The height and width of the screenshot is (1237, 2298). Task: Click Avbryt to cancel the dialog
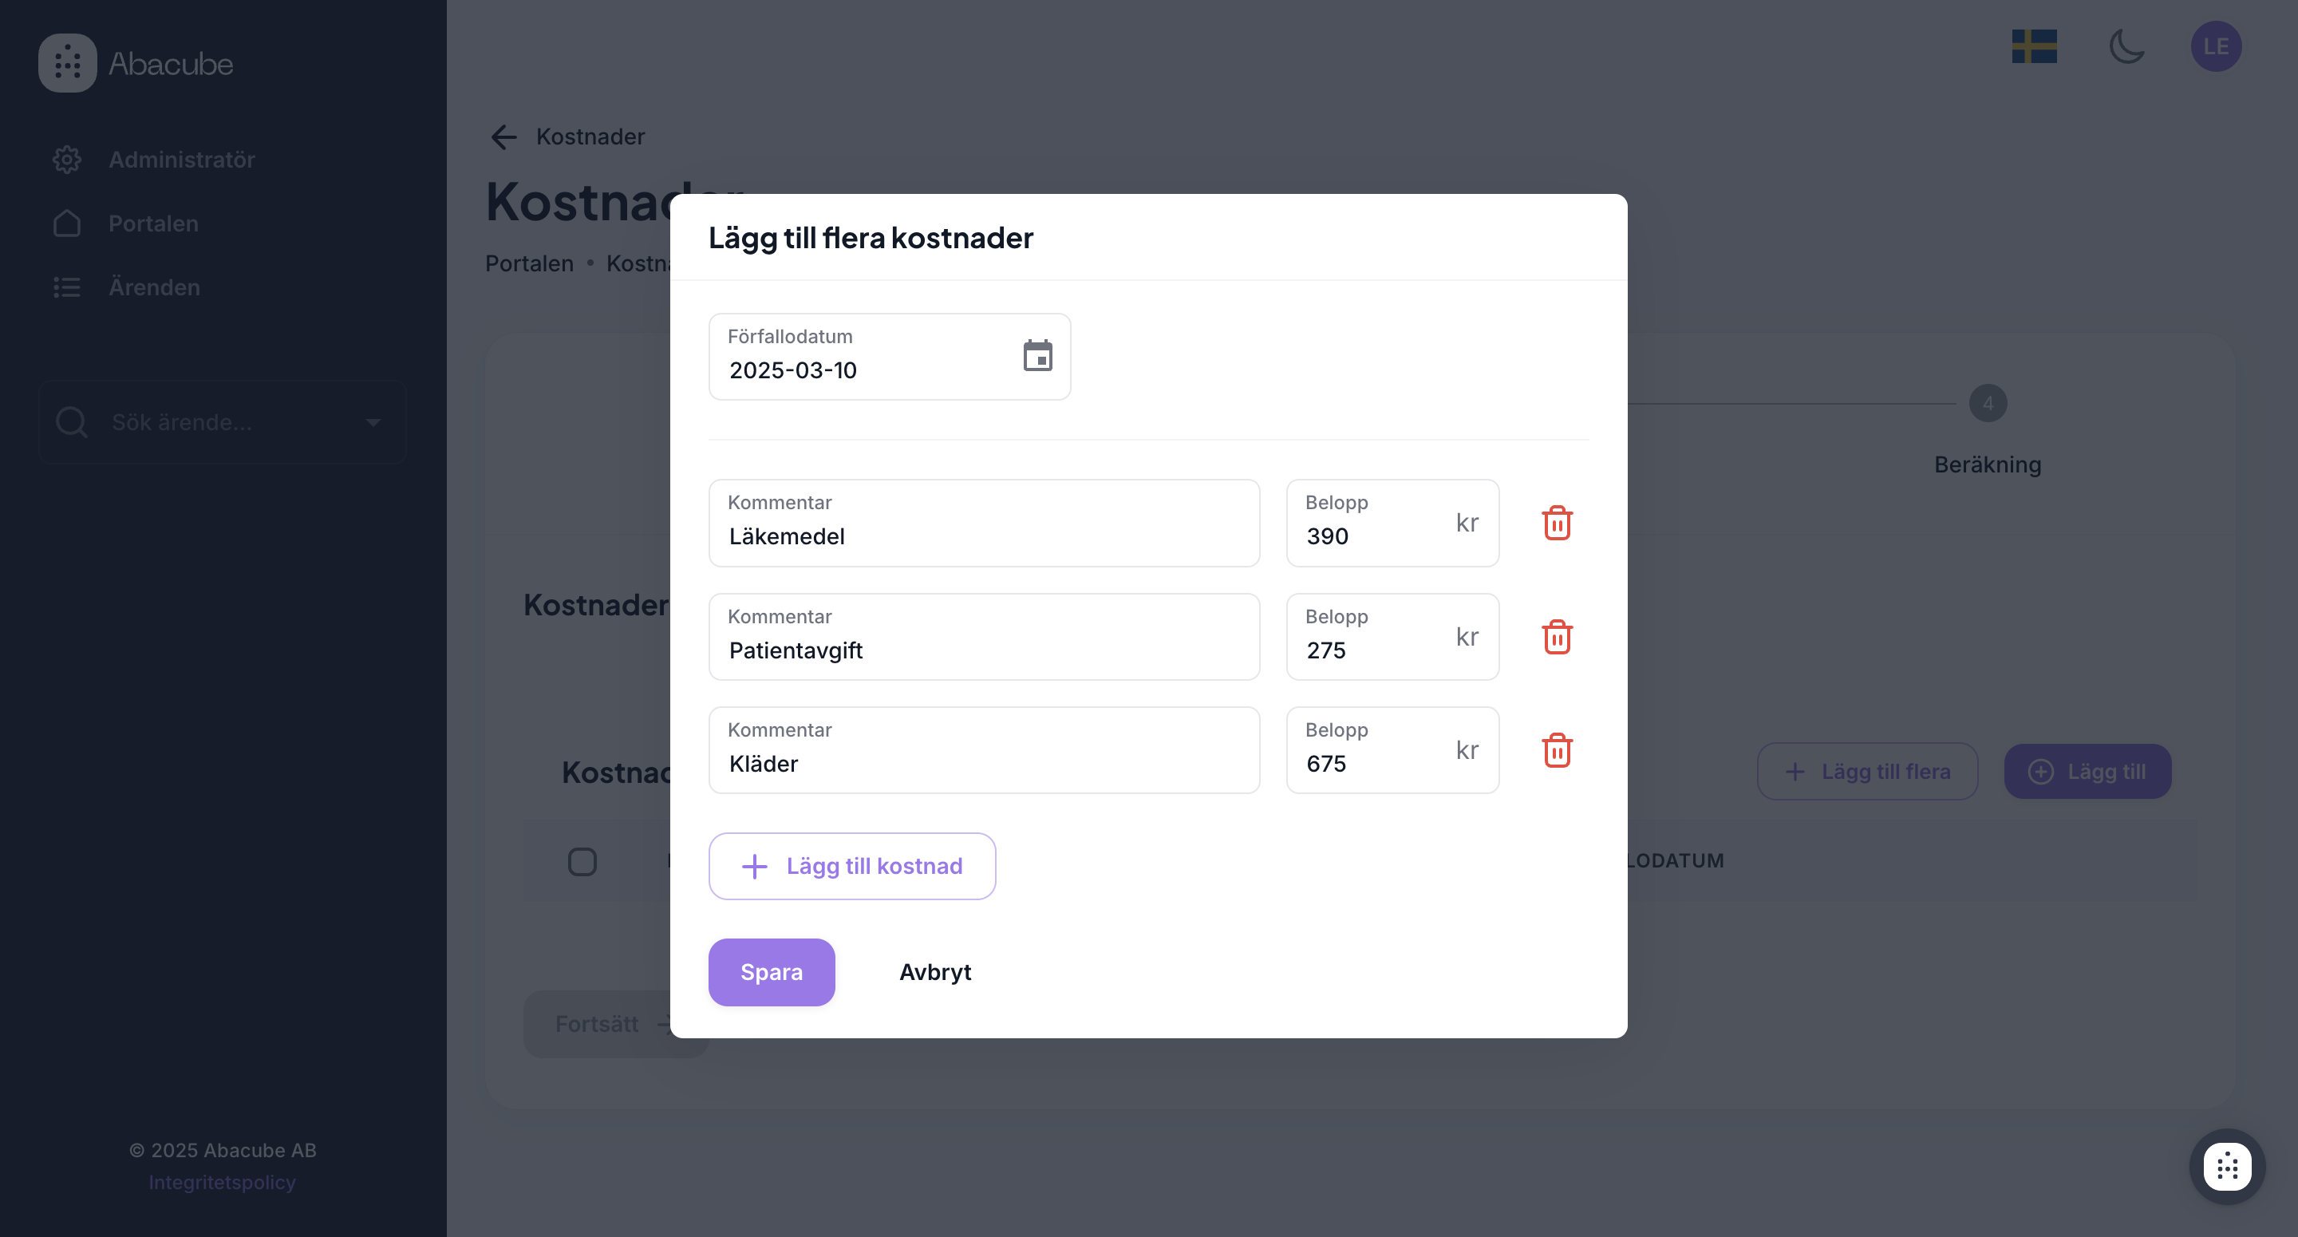[x=934, y=972]
